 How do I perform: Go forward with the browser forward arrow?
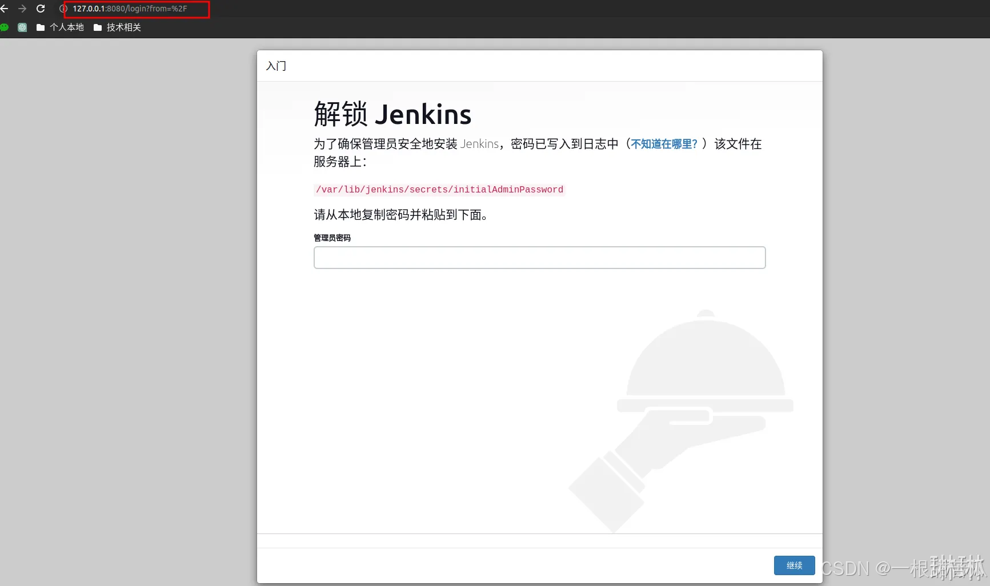click(x=22, y=9)
